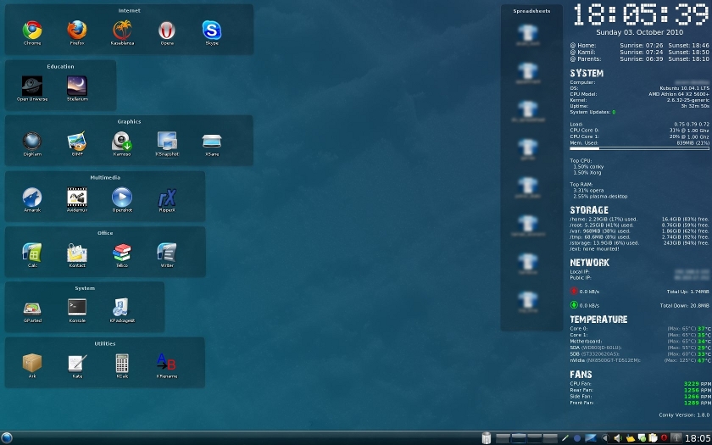Open the Ark archive tool
Screen dimensions: 712x445
click(32, 364)
